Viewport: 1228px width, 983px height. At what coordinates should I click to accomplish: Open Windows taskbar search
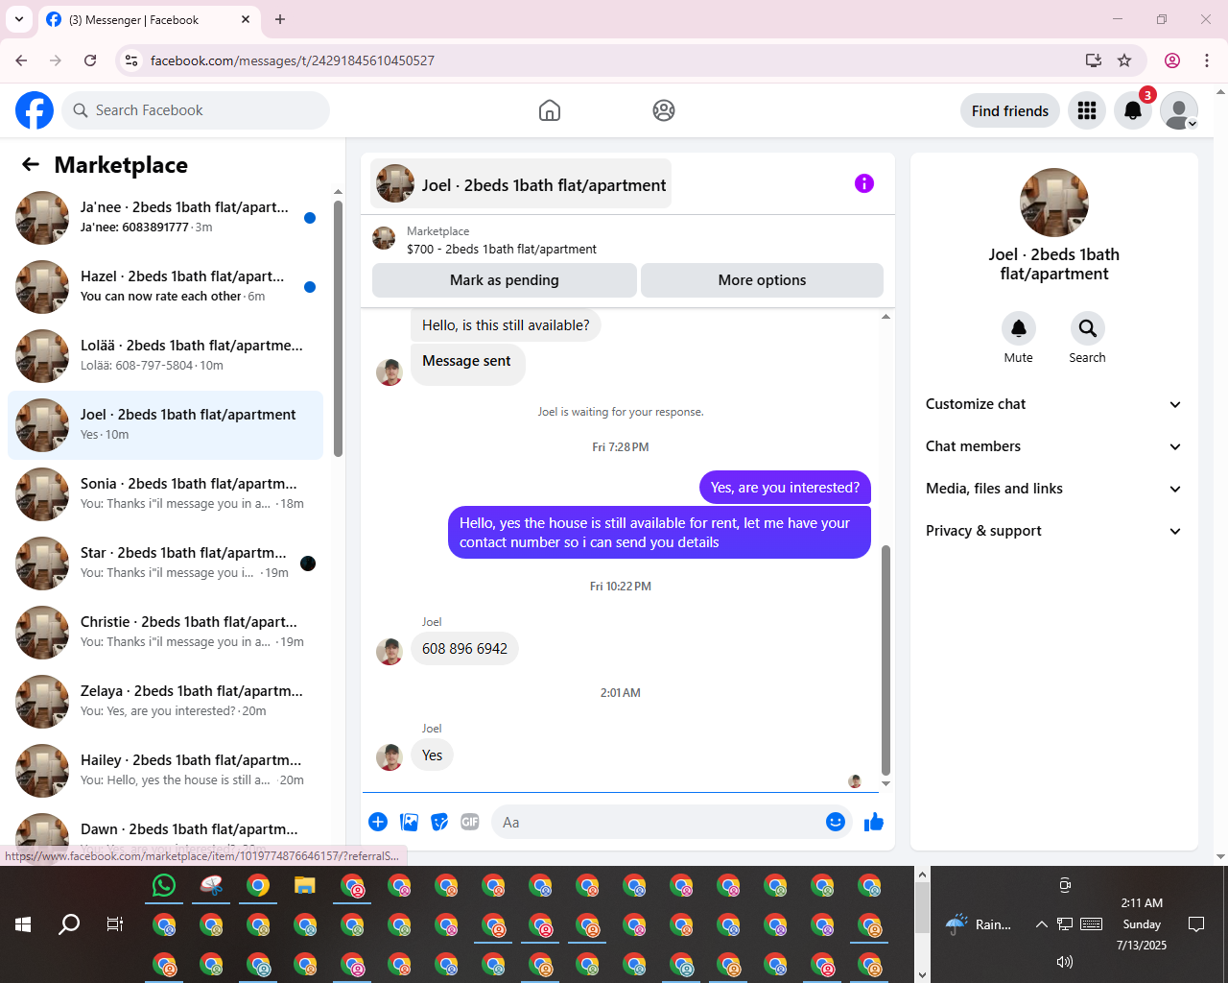[x=69, y=924]
